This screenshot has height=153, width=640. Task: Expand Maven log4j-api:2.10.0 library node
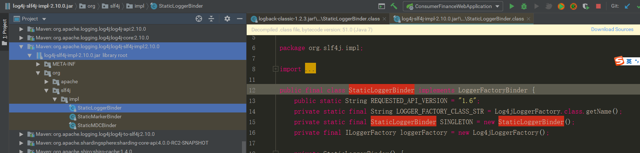click(21, 29)
